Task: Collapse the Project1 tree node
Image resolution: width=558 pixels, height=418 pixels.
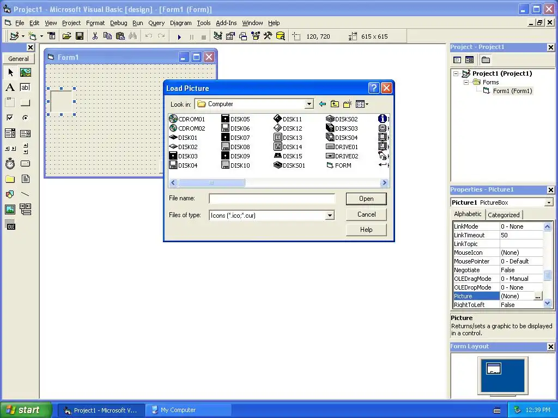Action: point(456,74)
